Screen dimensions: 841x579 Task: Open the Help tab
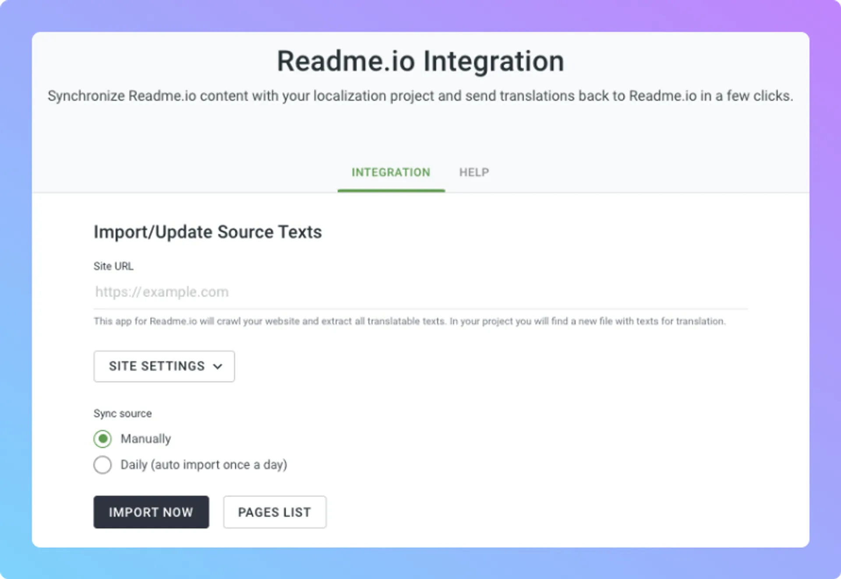[474, 172]
